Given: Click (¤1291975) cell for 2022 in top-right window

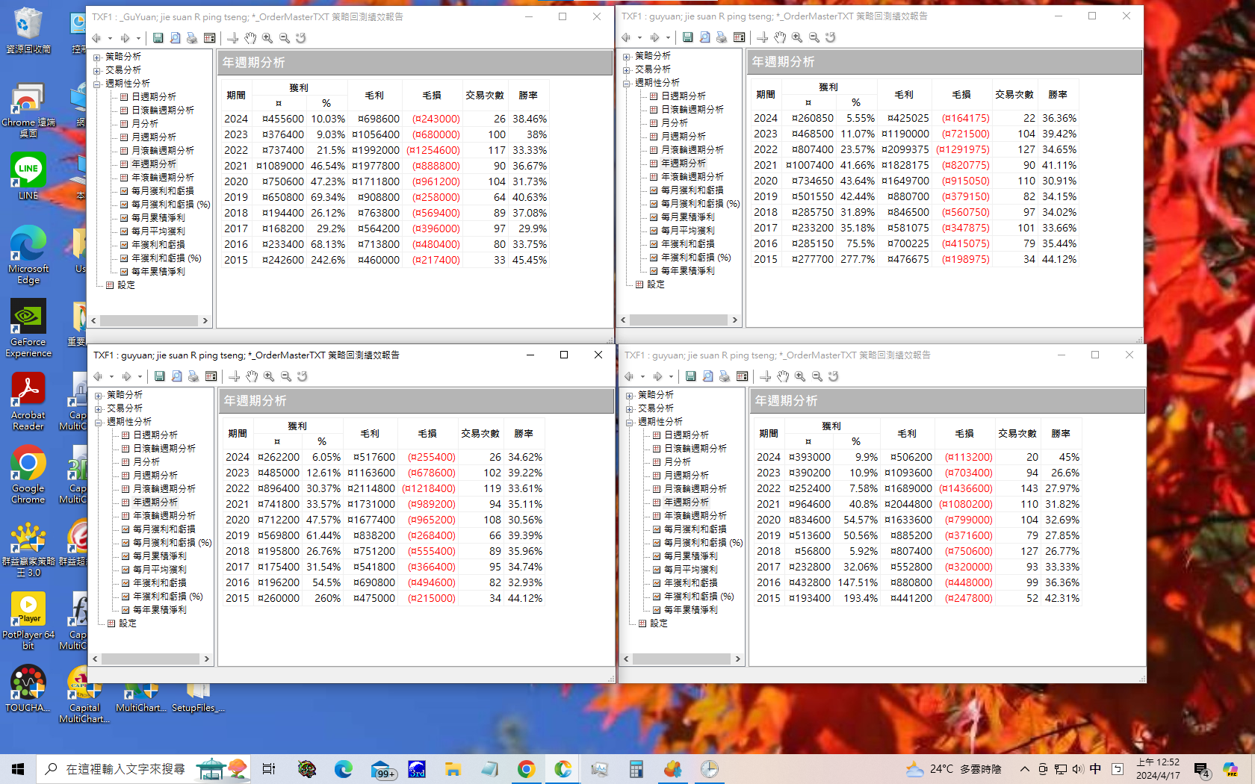Looking at the screenshot, I should tap(963, 149).
